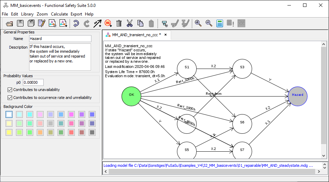The height and width of the screenshot is (182, 329).
Task: Uncheck Contributes to unavailability checkbox
Action: point(10,90)
